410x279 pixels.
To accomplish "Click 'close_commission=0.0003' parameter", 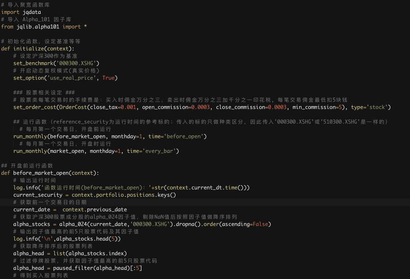I will 251,107.
